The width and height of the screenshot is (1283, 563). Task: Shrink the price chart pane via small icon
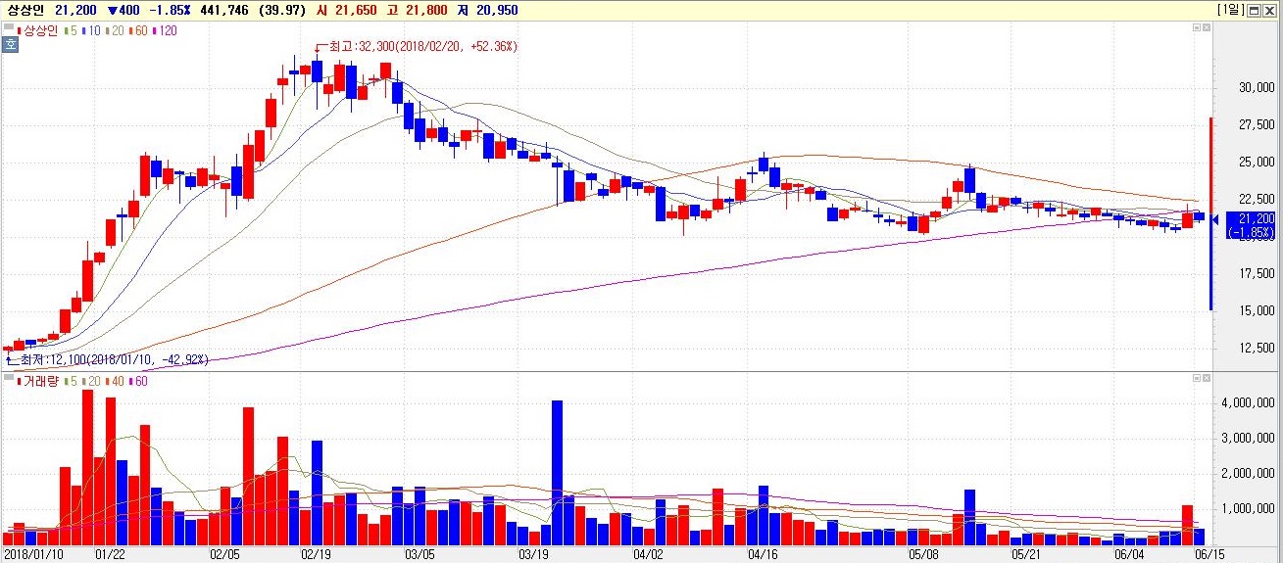point(1197,27)
